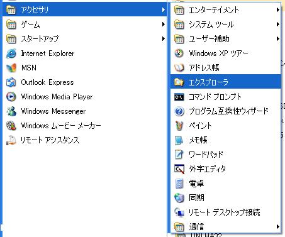Click the エンターテイメント folder icon

click(x=179, y=10)
